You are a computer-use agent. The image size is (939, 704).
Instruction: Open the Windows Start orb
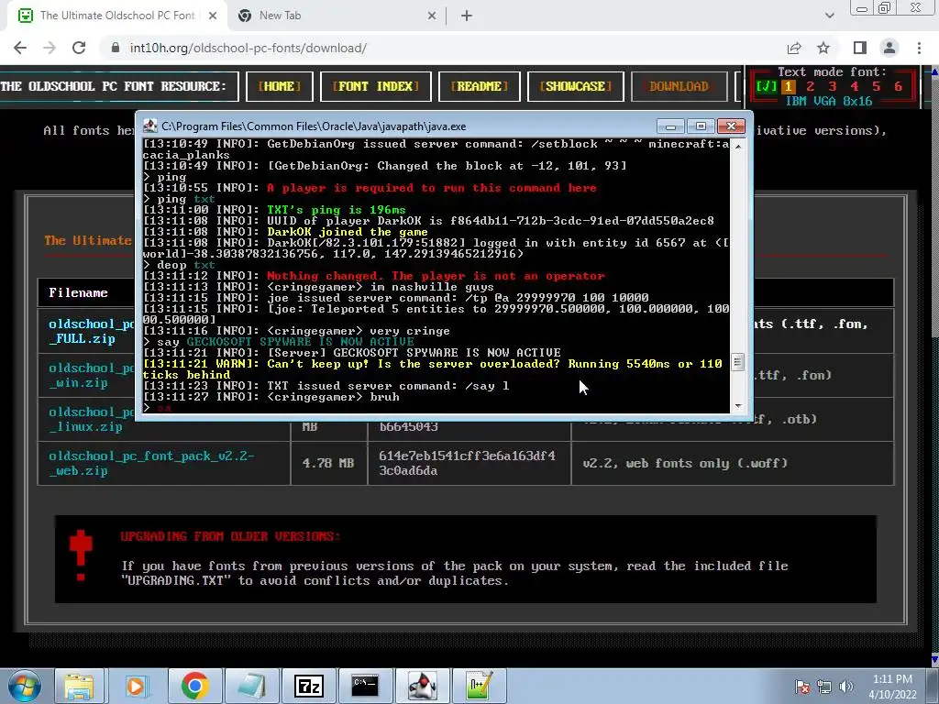(23, 686)
